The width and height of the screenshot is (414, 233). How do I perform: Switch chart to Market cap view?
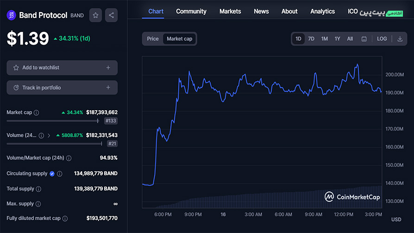pyautogui.click(x=179, y=39)
